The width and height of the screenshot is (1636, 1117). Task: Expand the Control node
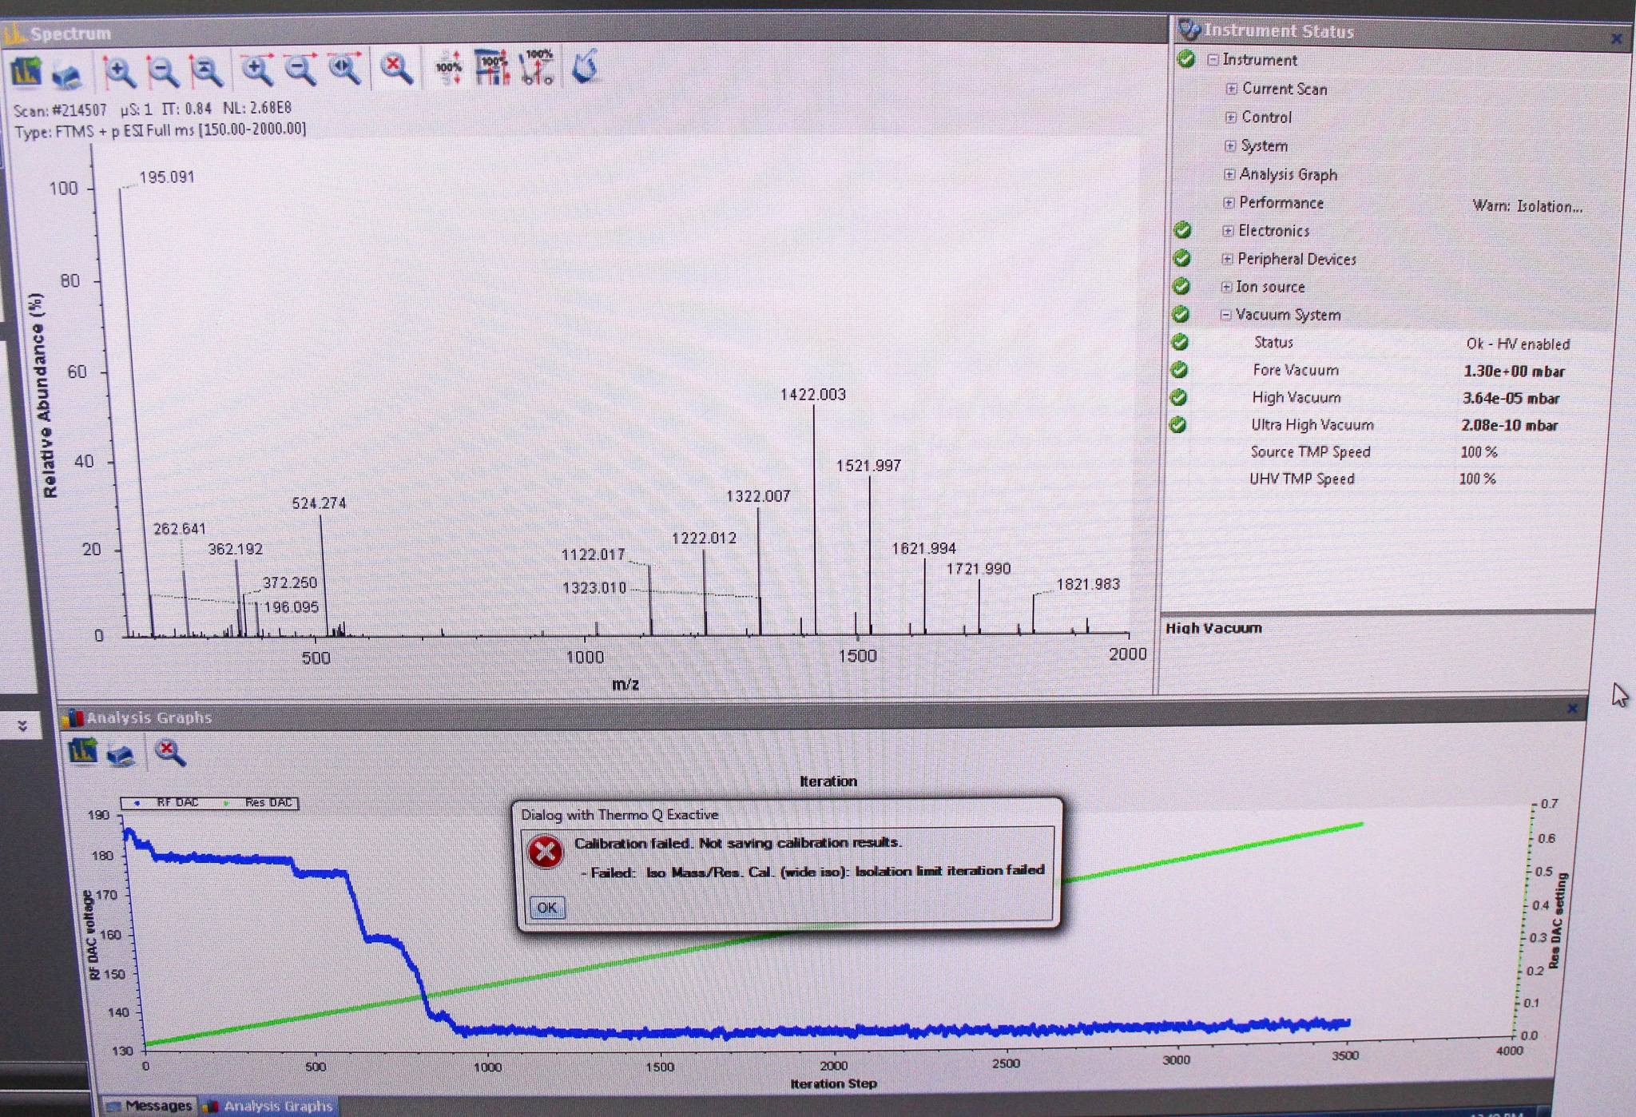click(x=1231, y=117)
